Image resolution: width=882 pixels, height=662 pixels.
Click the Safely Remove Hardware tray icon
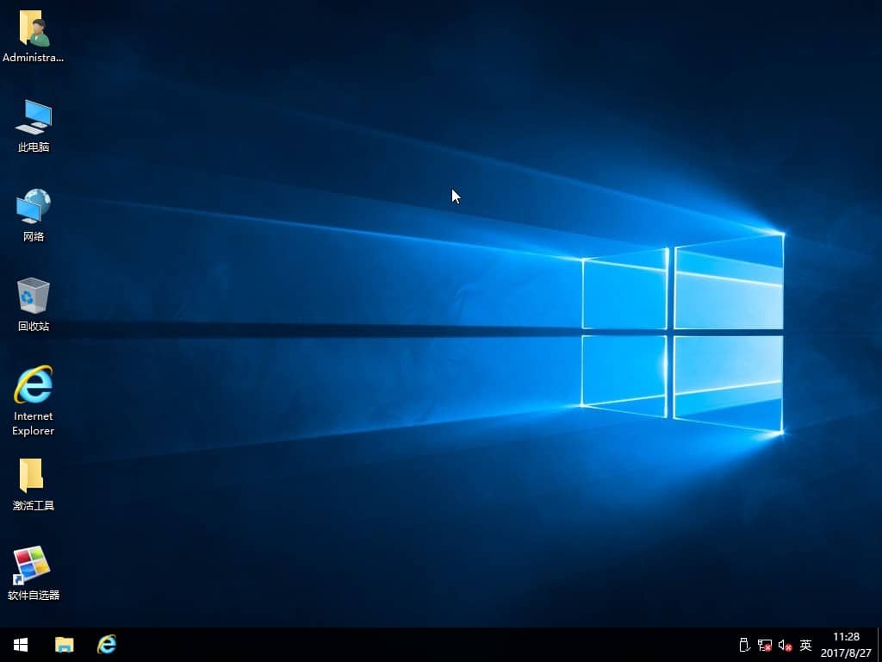point(742,645)
